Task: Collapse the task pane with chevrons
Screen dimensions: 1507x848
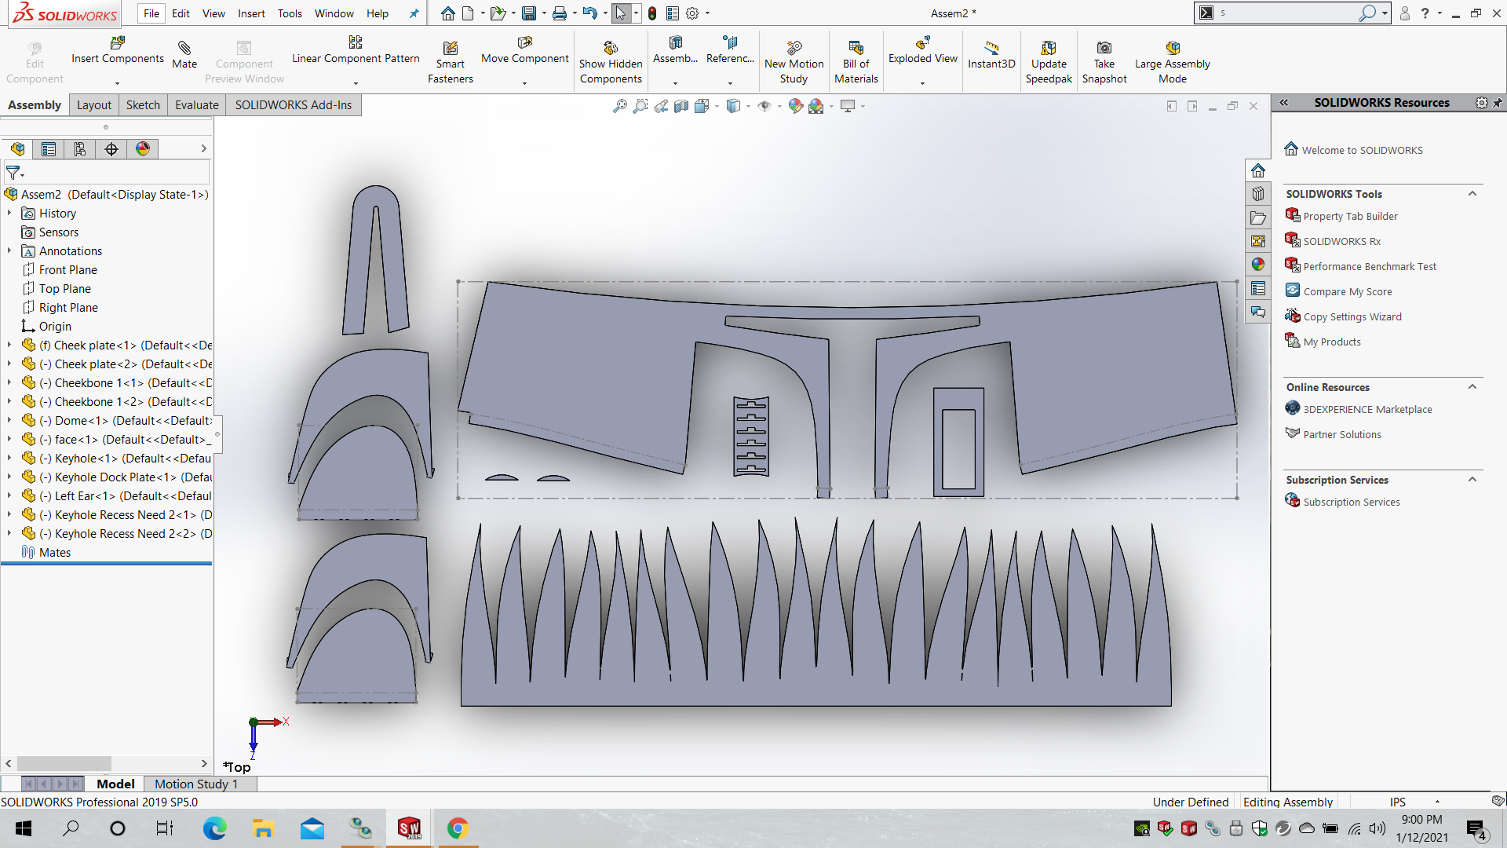Action: coord(1284,103)
